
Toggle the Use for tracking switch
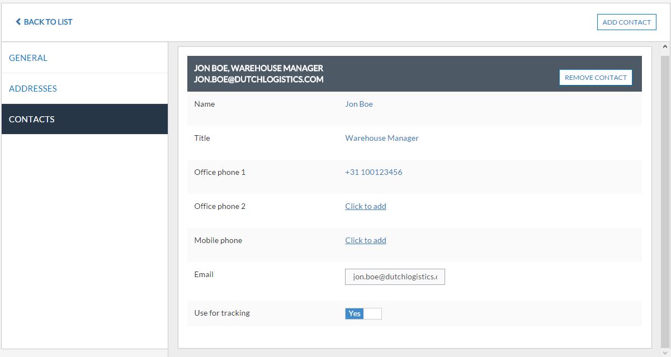363,313
